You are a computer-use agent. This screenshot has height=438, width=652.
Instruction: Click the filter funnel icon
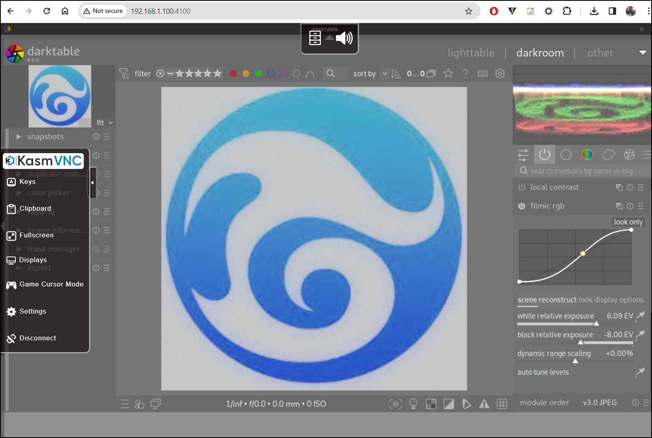click(124, 73)
